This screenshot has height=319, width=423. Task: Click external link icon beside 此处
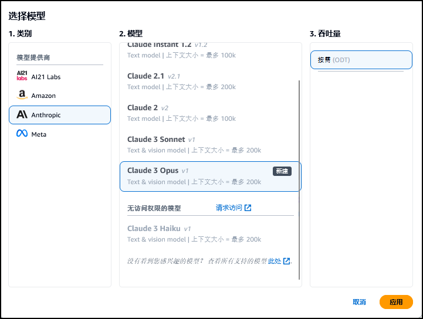tap(287, 261)
